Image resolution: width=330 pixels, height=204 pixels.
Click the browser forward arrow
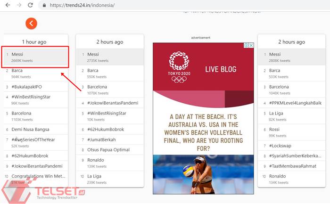pos(18,5)
